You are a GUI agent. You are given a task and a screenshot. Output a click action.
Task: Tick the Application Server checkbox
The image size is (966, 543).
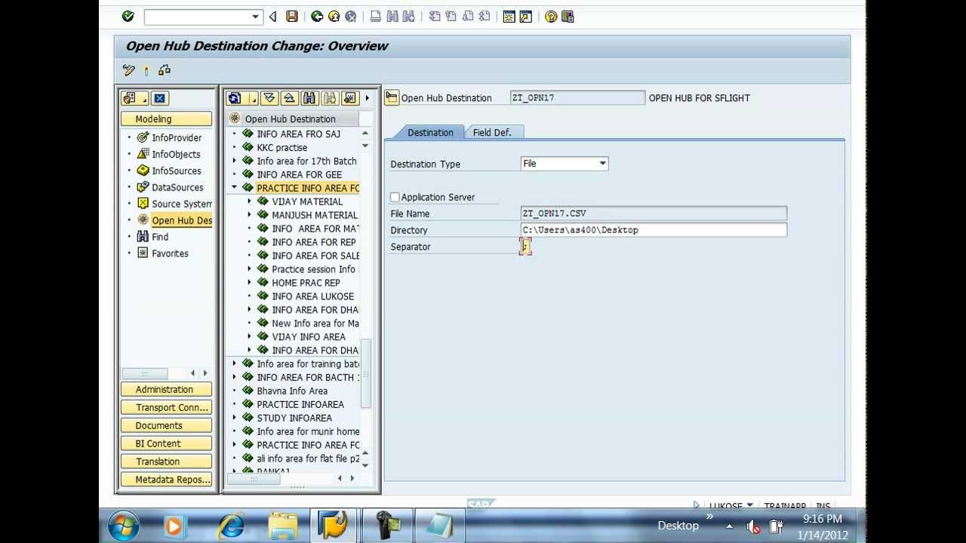(395, 197)
